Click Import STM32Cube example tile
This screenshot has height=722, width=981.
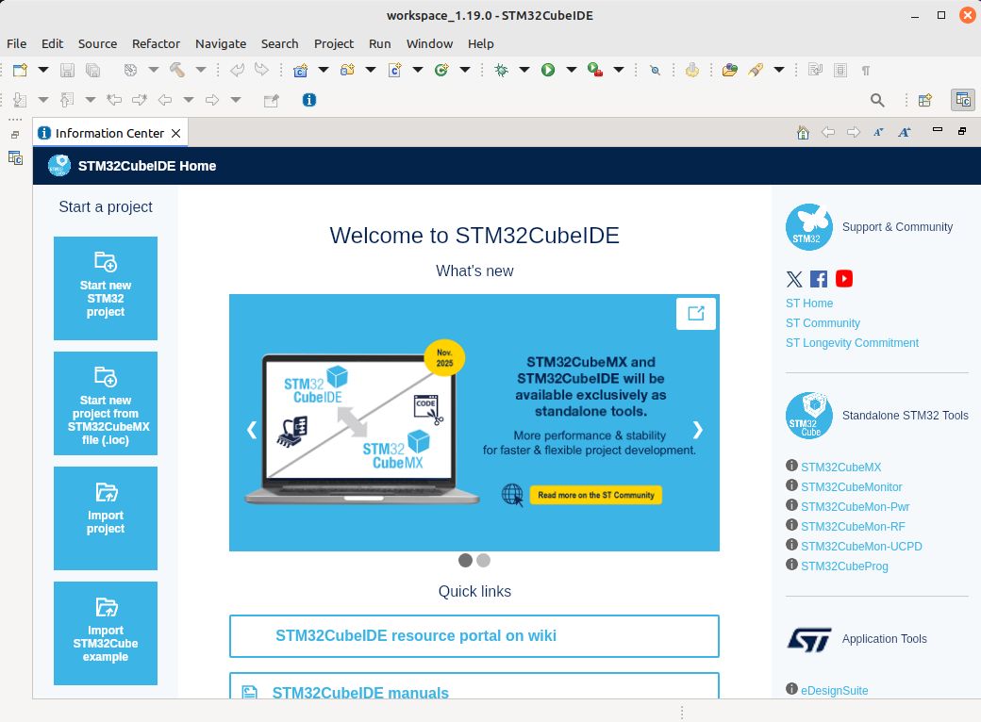[x=106, y=633]
